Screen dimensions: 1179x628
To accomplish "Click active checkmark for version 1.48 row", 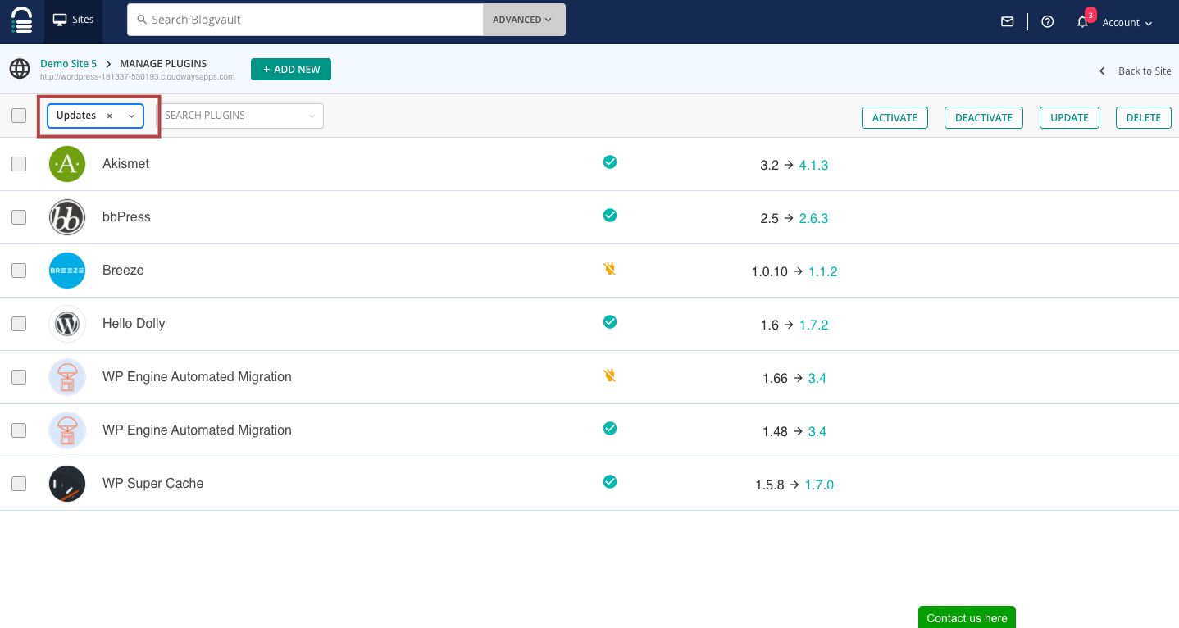I will [x=610, y=429].
